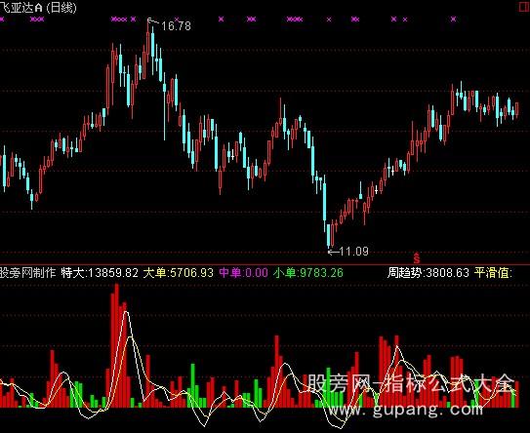530x433 pixels.
Task: Click the 大单:5706.93 value
Action: 179,272
